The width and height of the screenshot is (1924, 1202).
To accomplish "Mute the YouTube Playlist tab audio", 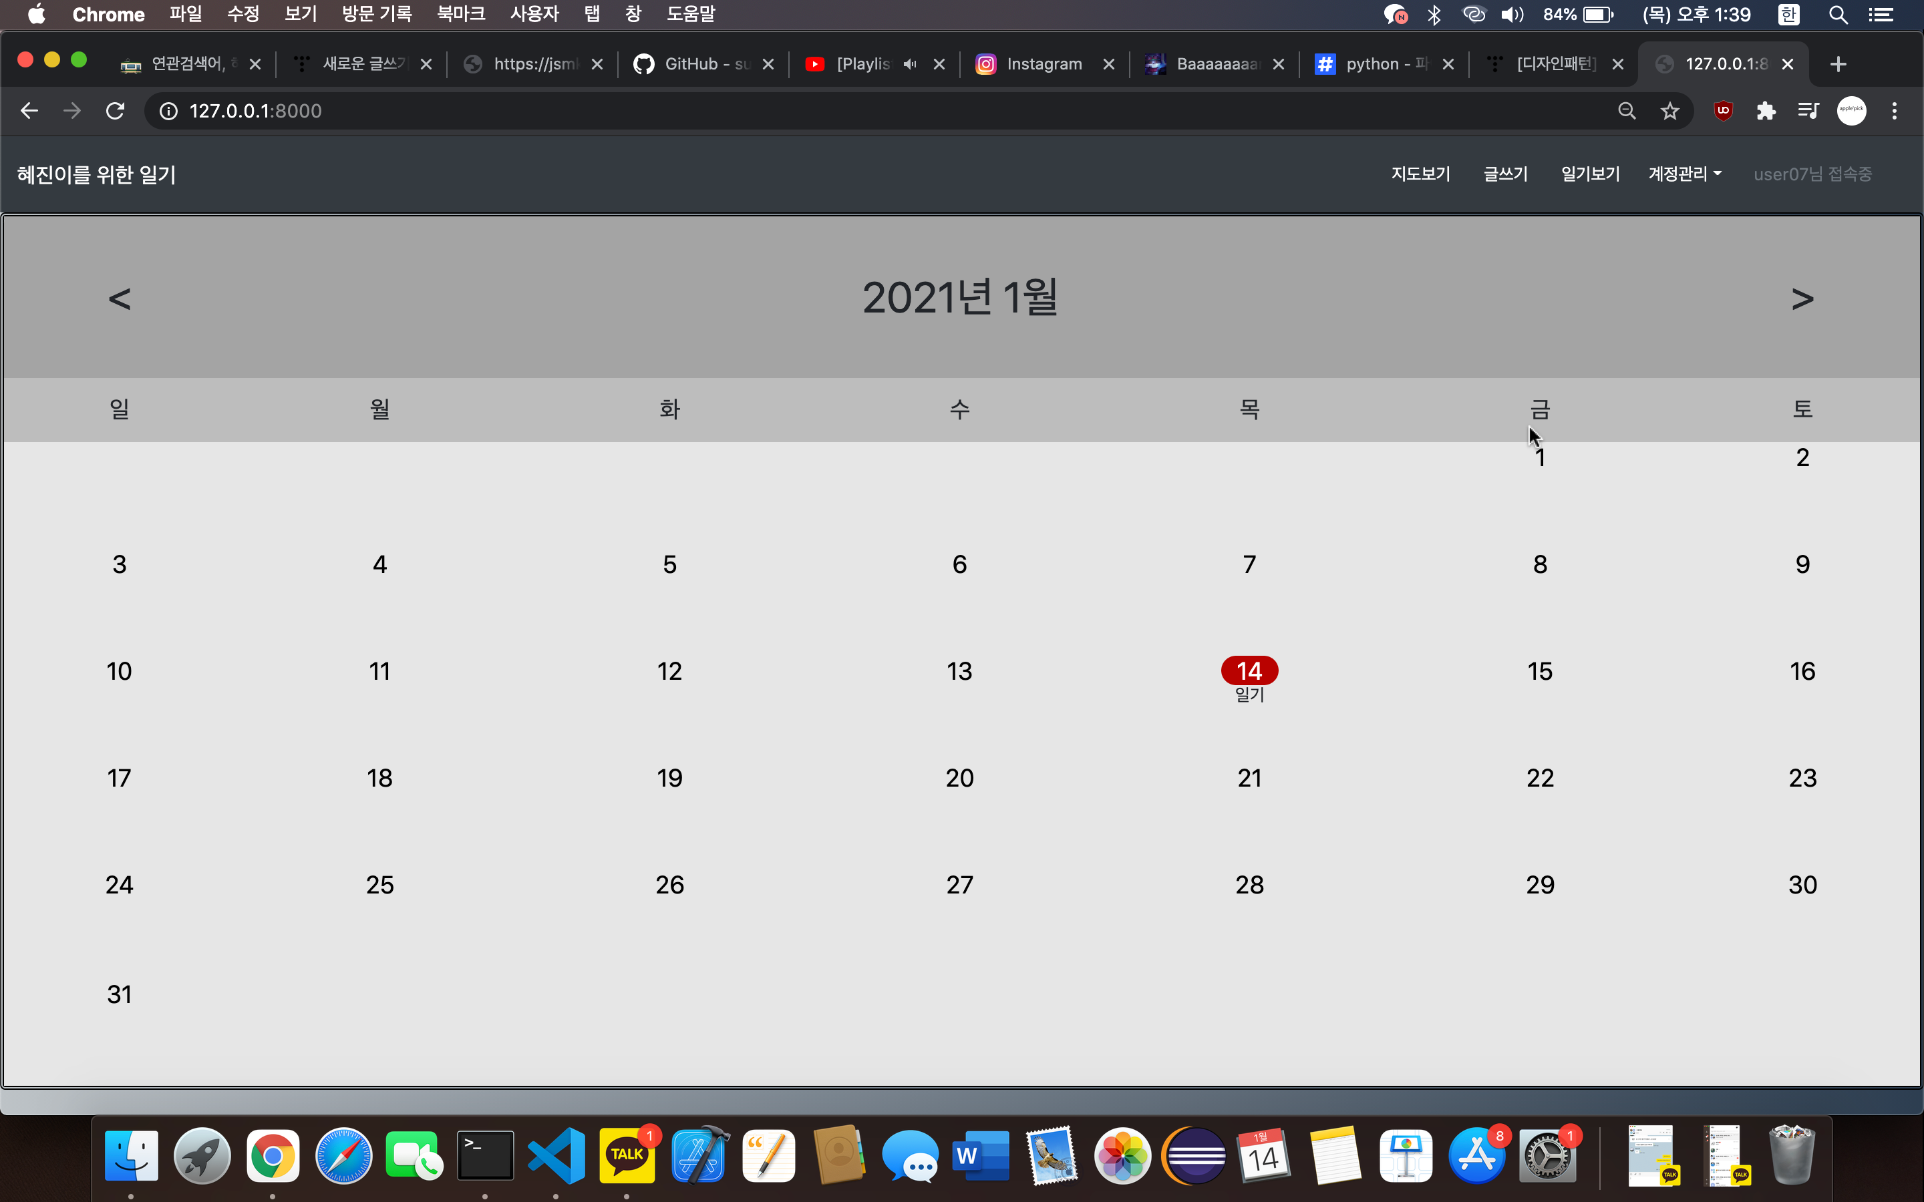I will 911,63.
